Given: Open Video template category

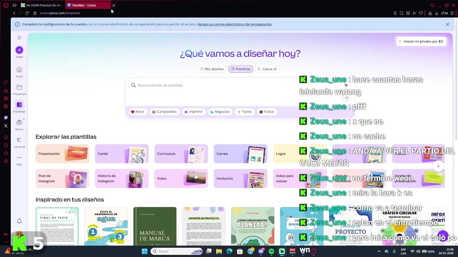Looking at the screenshot, I should tap(181, 178).
